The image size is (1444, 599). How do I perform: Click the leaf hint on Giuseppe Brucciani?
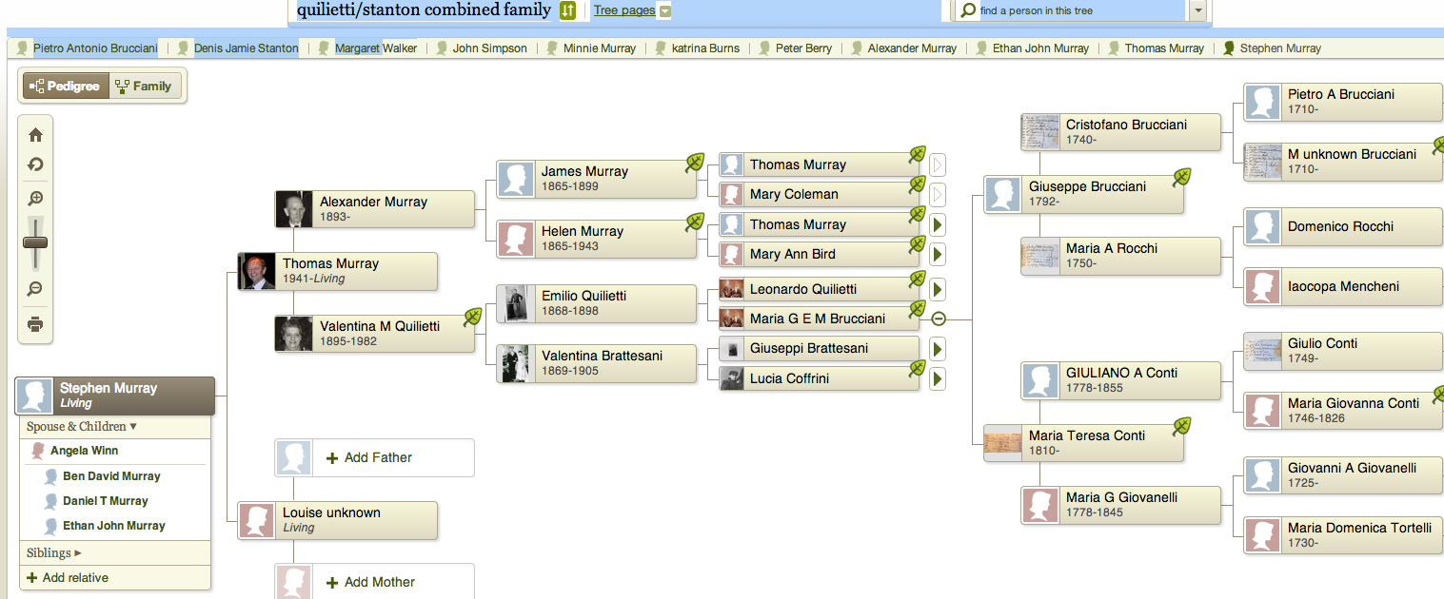tap(1181, 178)
